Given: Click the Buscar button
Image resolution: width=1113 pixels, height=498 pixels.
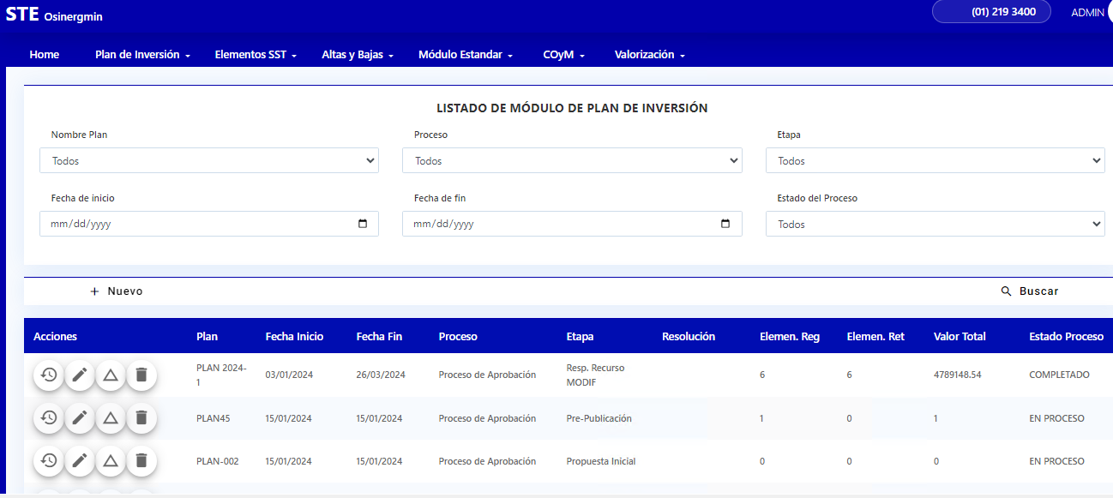Looking at the screenshot, I should tap(1030, 291).
